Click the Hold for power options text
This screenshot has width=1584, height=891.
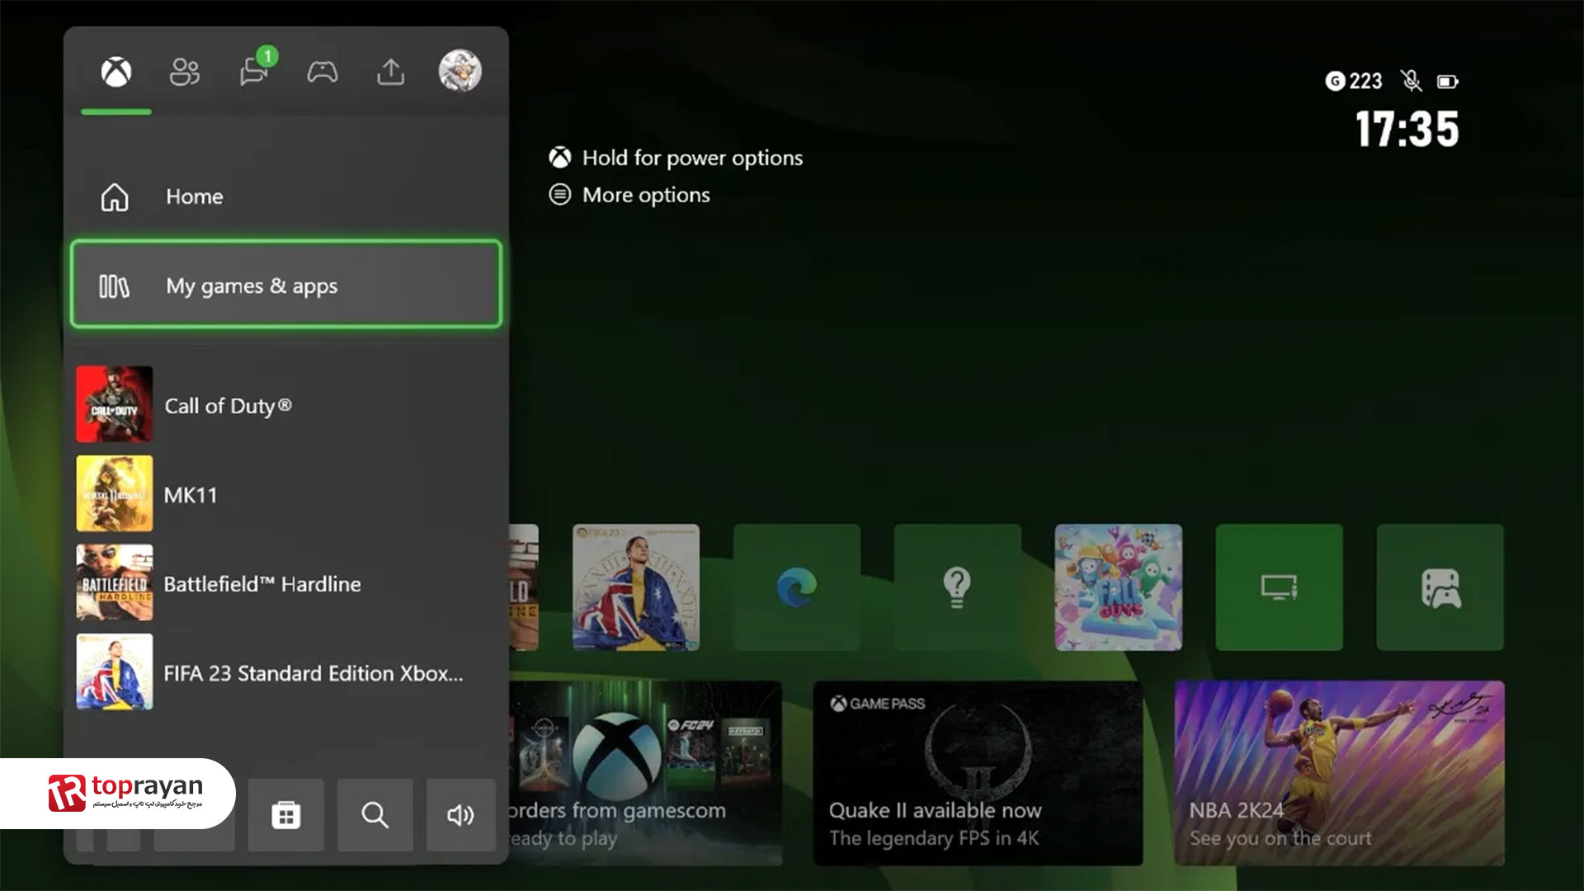tap(692, 158)
